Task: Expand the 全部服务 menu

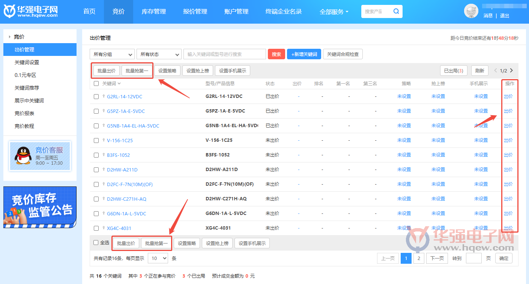Action: tap(334, 12)
